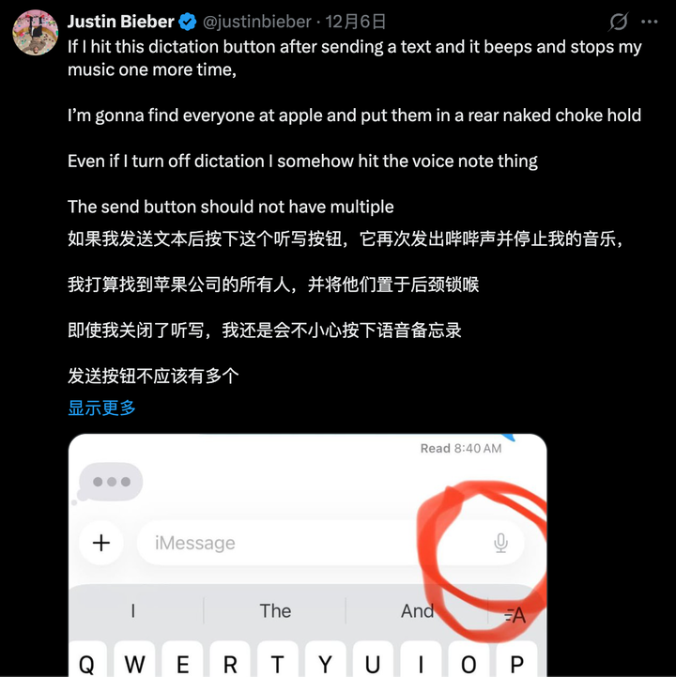Tap the typing indicator bubble

(111, 482)
